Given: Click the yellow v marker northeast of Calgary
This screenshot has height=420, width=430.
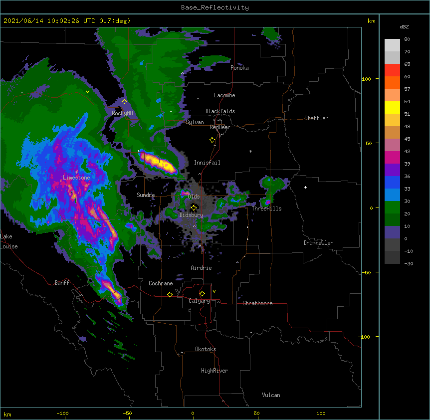Looking at the screenshot, I should (214, 291).
